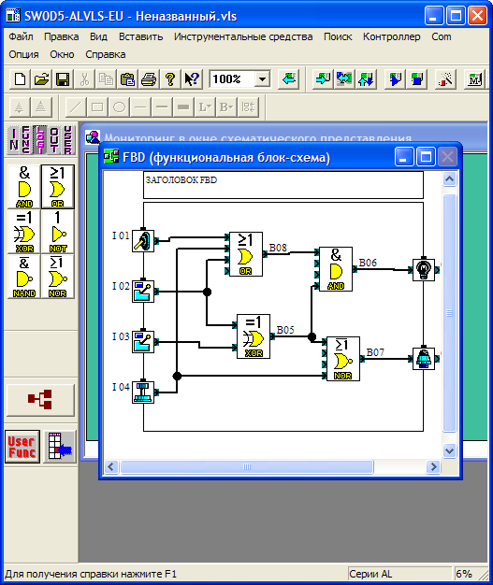Image resolution: width=493 pixels, height=585 pixels.
Task: Toggle the IN category palette tab
Action: [x=14, y=140]
